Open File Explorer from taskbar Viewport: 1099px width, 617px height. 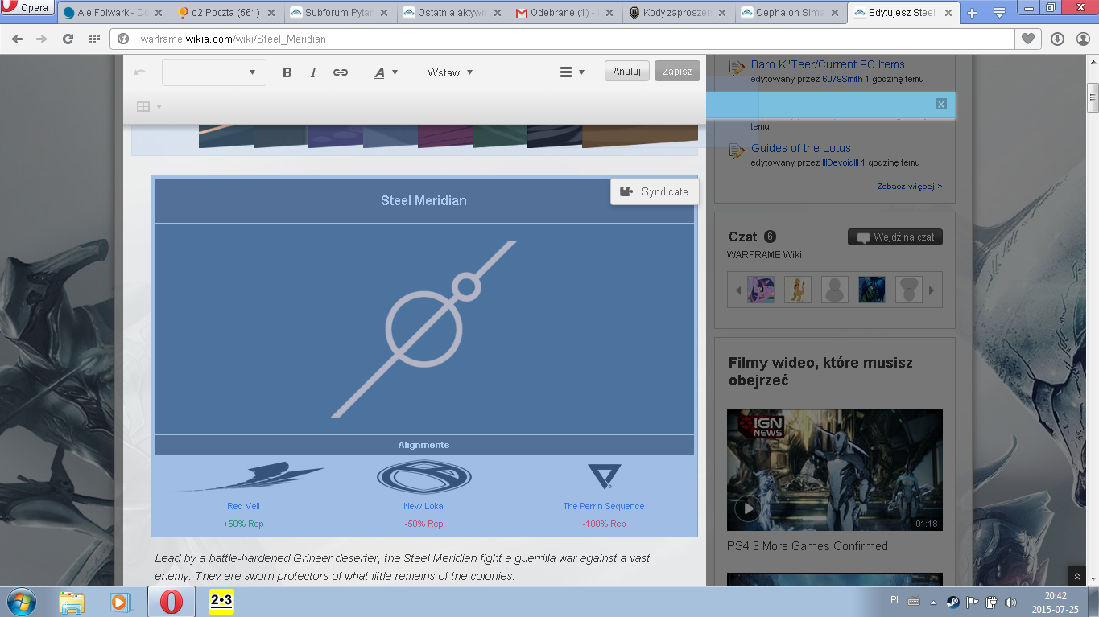tap(72, 602)
